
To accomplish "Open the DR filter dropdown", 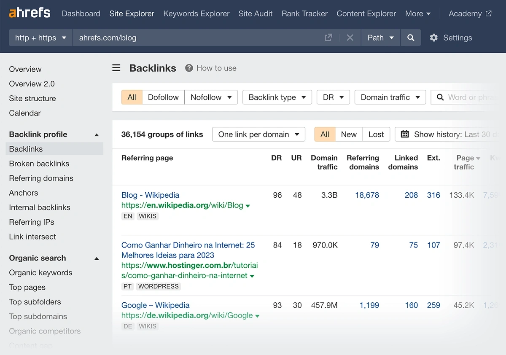I will coord(334,97).
